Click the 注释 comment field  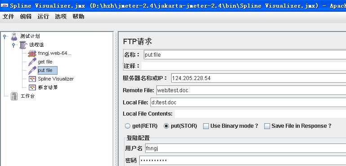tap(244, 66)
